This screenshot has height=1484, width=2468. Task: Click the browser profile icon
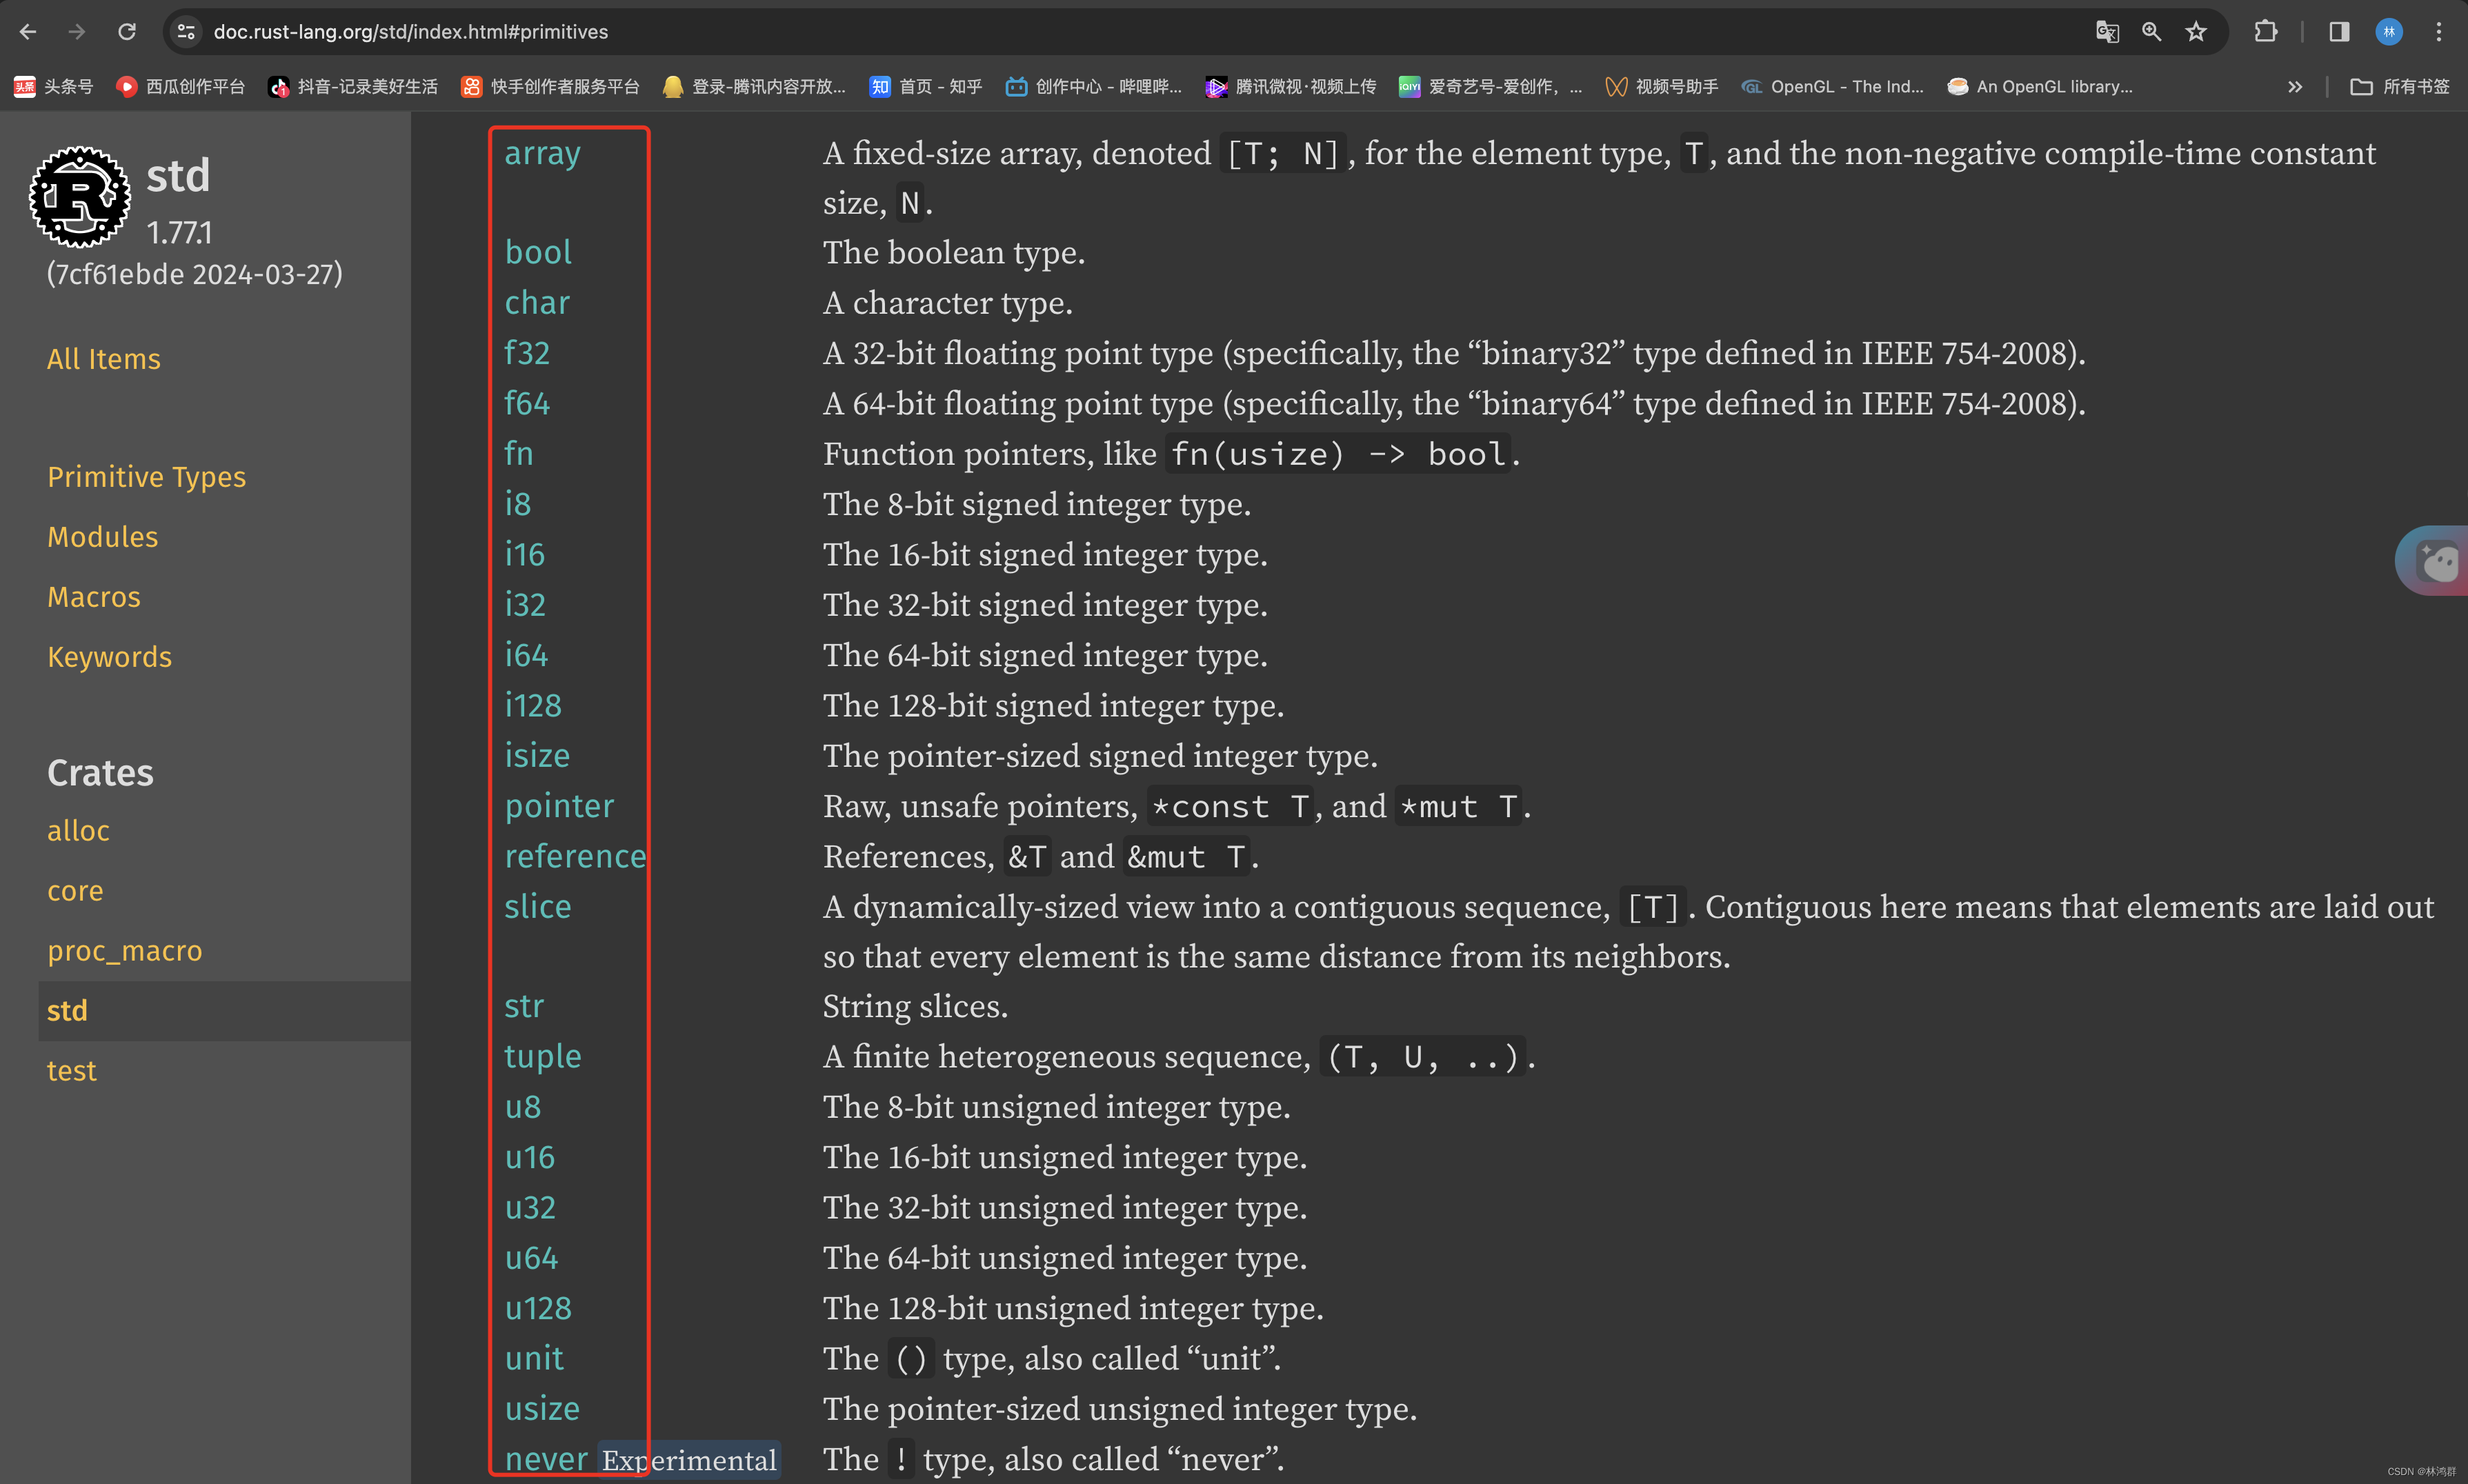click(x=2391, y=30)
